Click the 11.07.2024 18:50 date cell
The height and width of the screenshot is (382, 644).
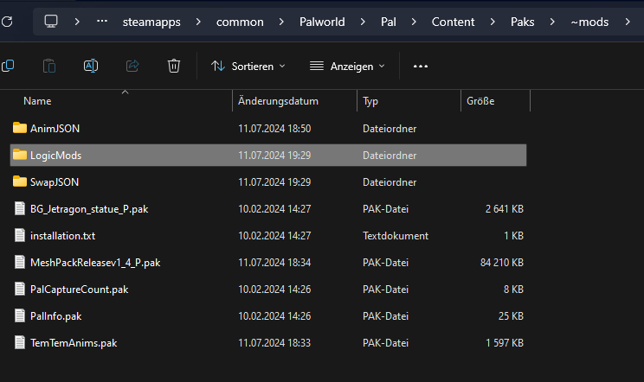tap(274, 128)
